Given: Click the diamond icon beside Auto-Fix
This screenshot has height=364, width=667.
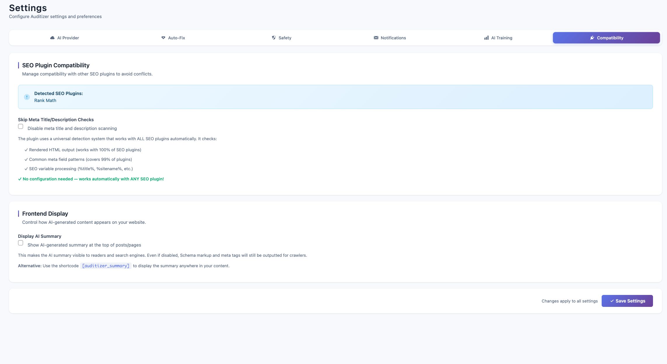Looking at the screenshot, I should (163, 38).
